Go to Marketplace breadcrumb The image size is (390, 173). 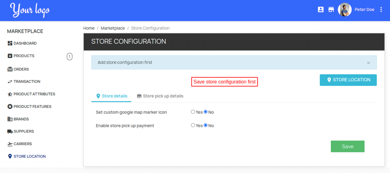point(113,28)
